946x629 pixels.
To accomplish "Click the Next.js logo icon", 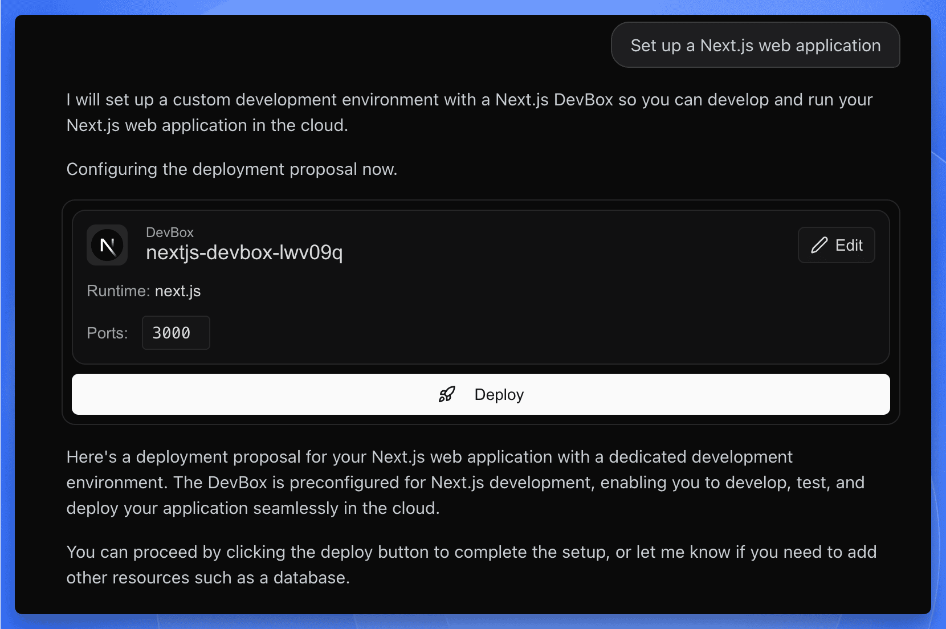I will (107, 245).
